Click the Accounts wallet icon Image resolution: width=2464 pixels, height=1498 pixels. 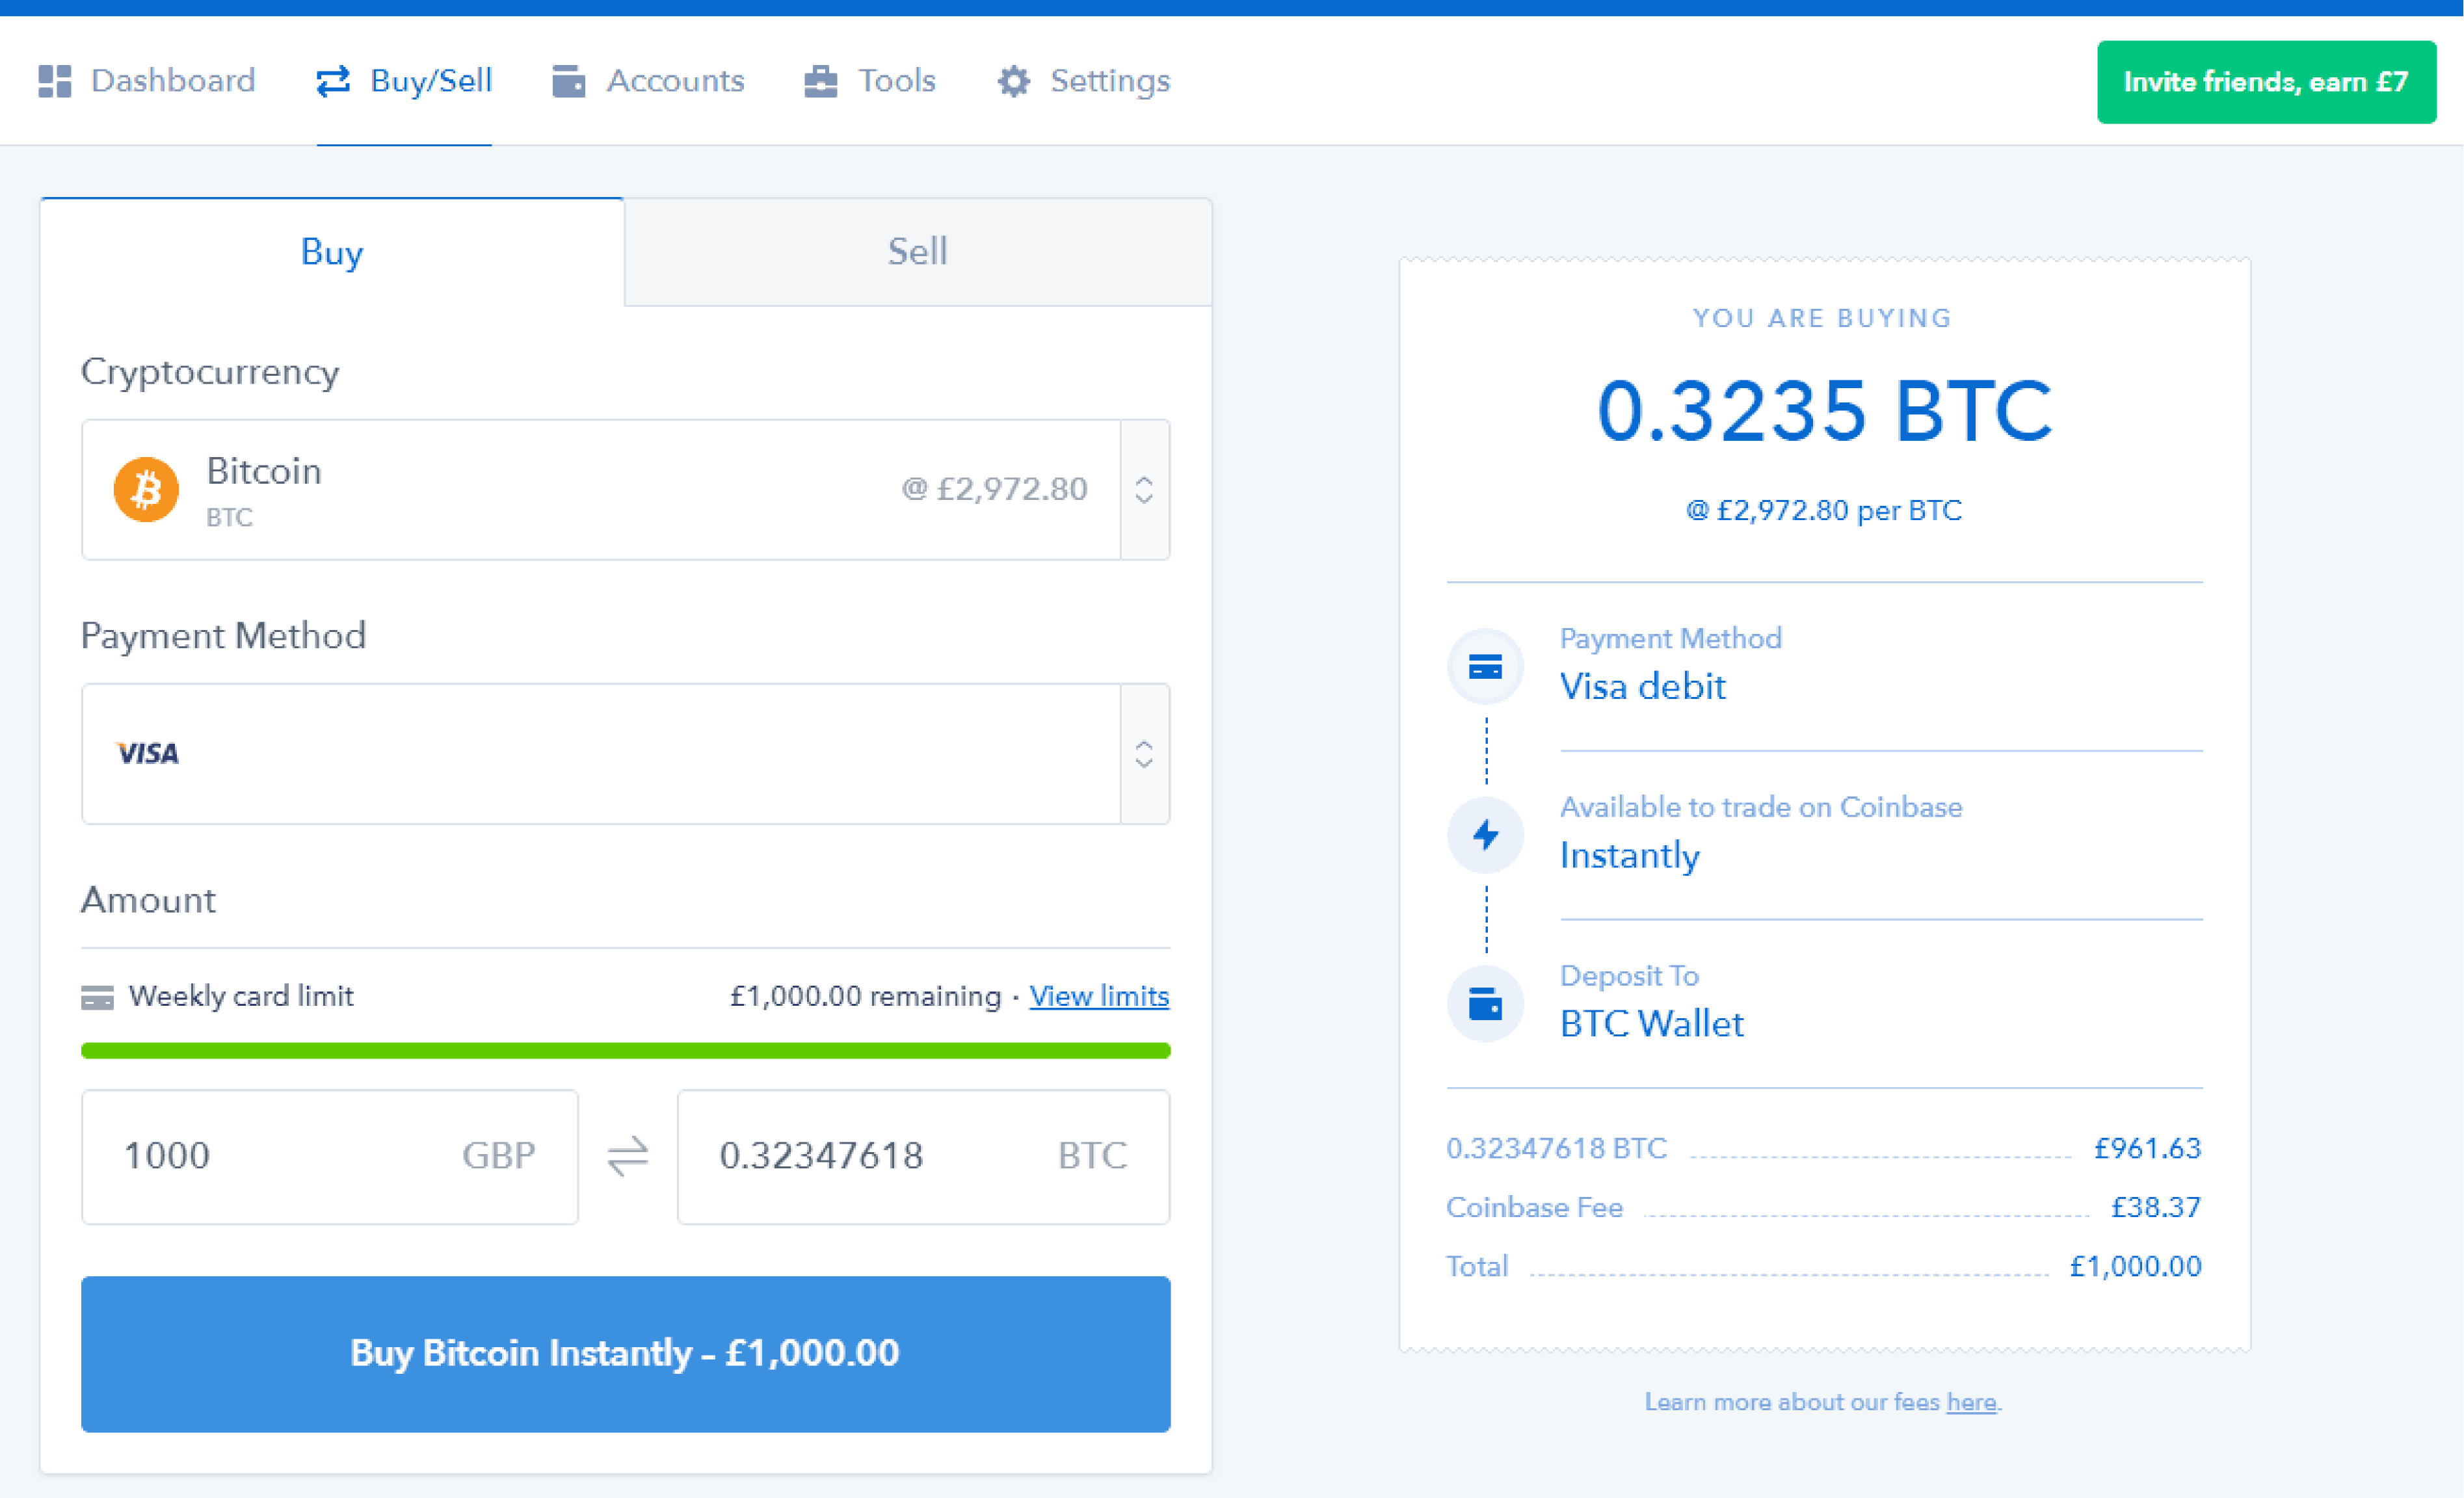coord(568,81)
